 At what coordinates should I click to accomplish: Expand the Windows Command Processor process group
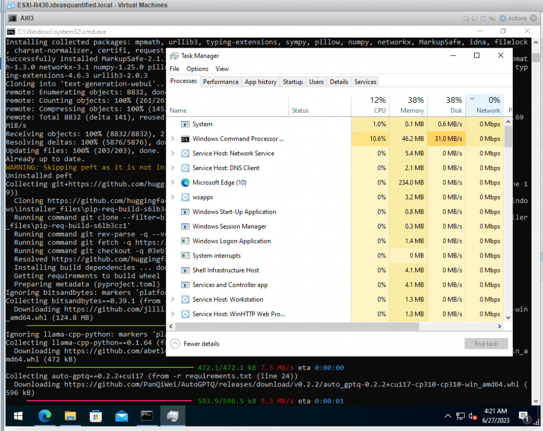(173, 139)
